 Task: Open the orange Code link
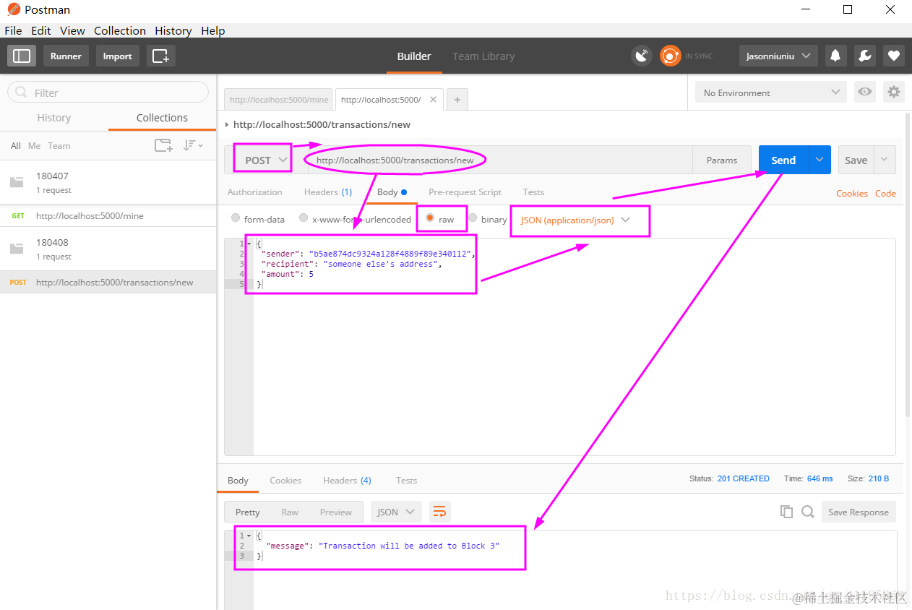(885, 193)
